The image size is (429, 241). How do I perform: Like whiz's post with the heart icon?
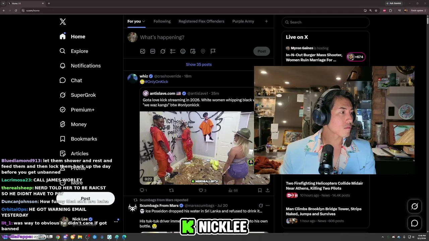pos(201,190)
